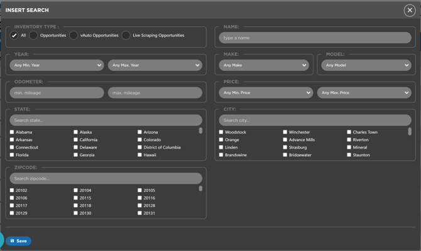
Task: Open the Any Model dropdown
Action: point(366,65)
